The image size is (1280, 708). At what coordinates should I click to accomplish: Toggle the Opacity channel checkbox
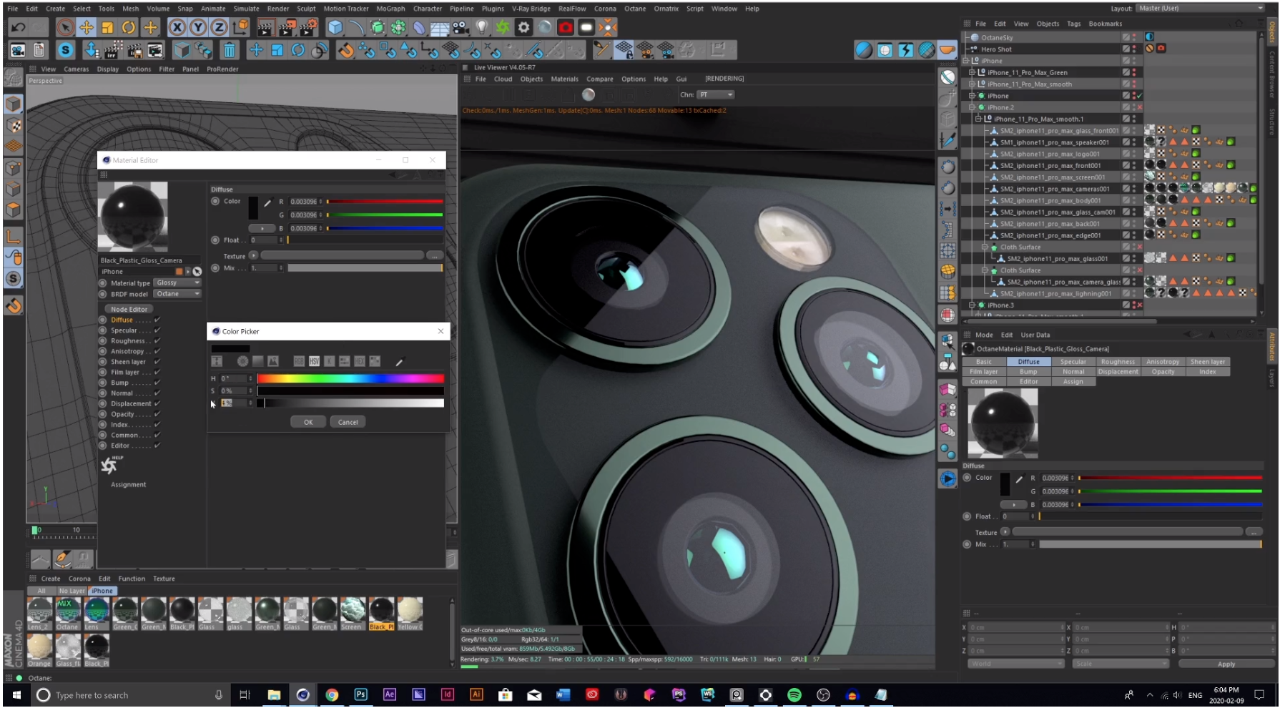(157, 414)
